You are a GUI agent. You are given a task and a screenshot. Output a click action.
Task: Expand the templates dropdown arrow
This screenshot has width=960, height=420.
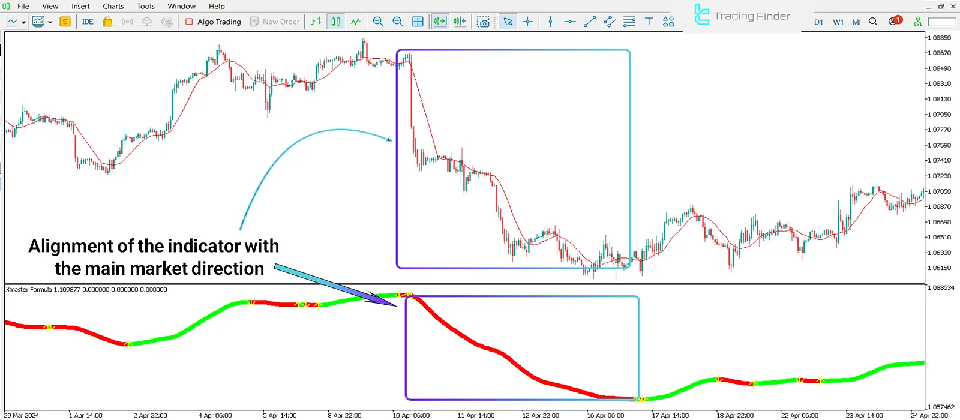(50, 22)
